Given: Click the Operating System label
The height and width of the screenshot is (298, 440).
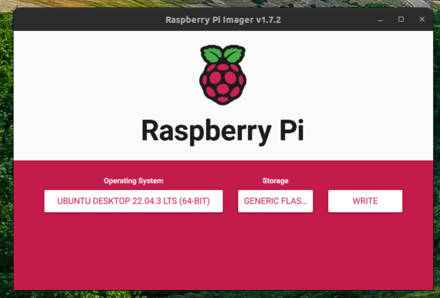Looking at the screenshot, I should (x=133, y=181).
